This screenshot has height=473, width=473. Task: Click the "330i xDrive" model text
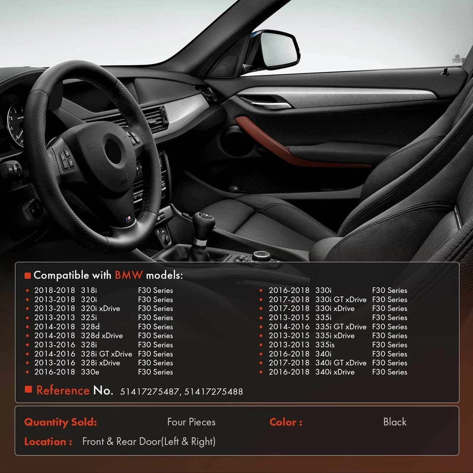pos(335,308)
